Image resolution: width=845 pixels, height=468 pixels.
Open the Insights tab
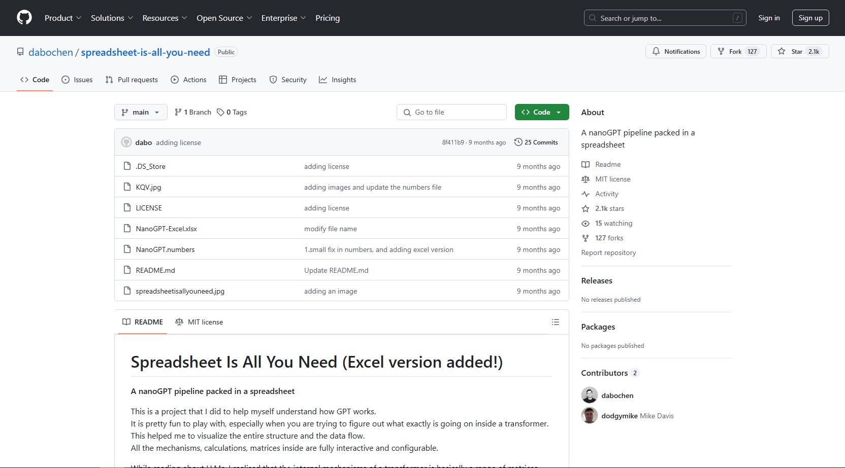click(x=337, y=80)
